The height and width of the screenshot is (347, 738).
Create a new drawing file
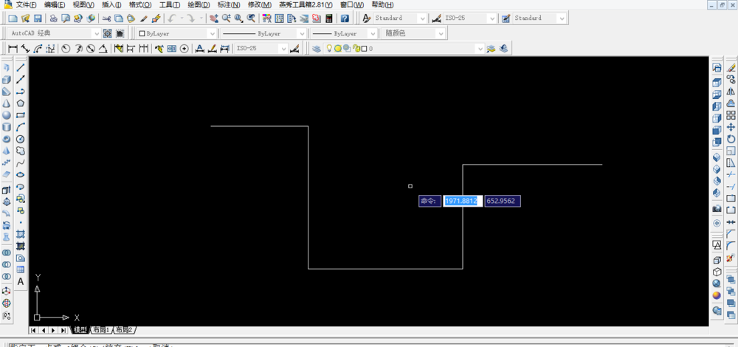tap(13, 18)
